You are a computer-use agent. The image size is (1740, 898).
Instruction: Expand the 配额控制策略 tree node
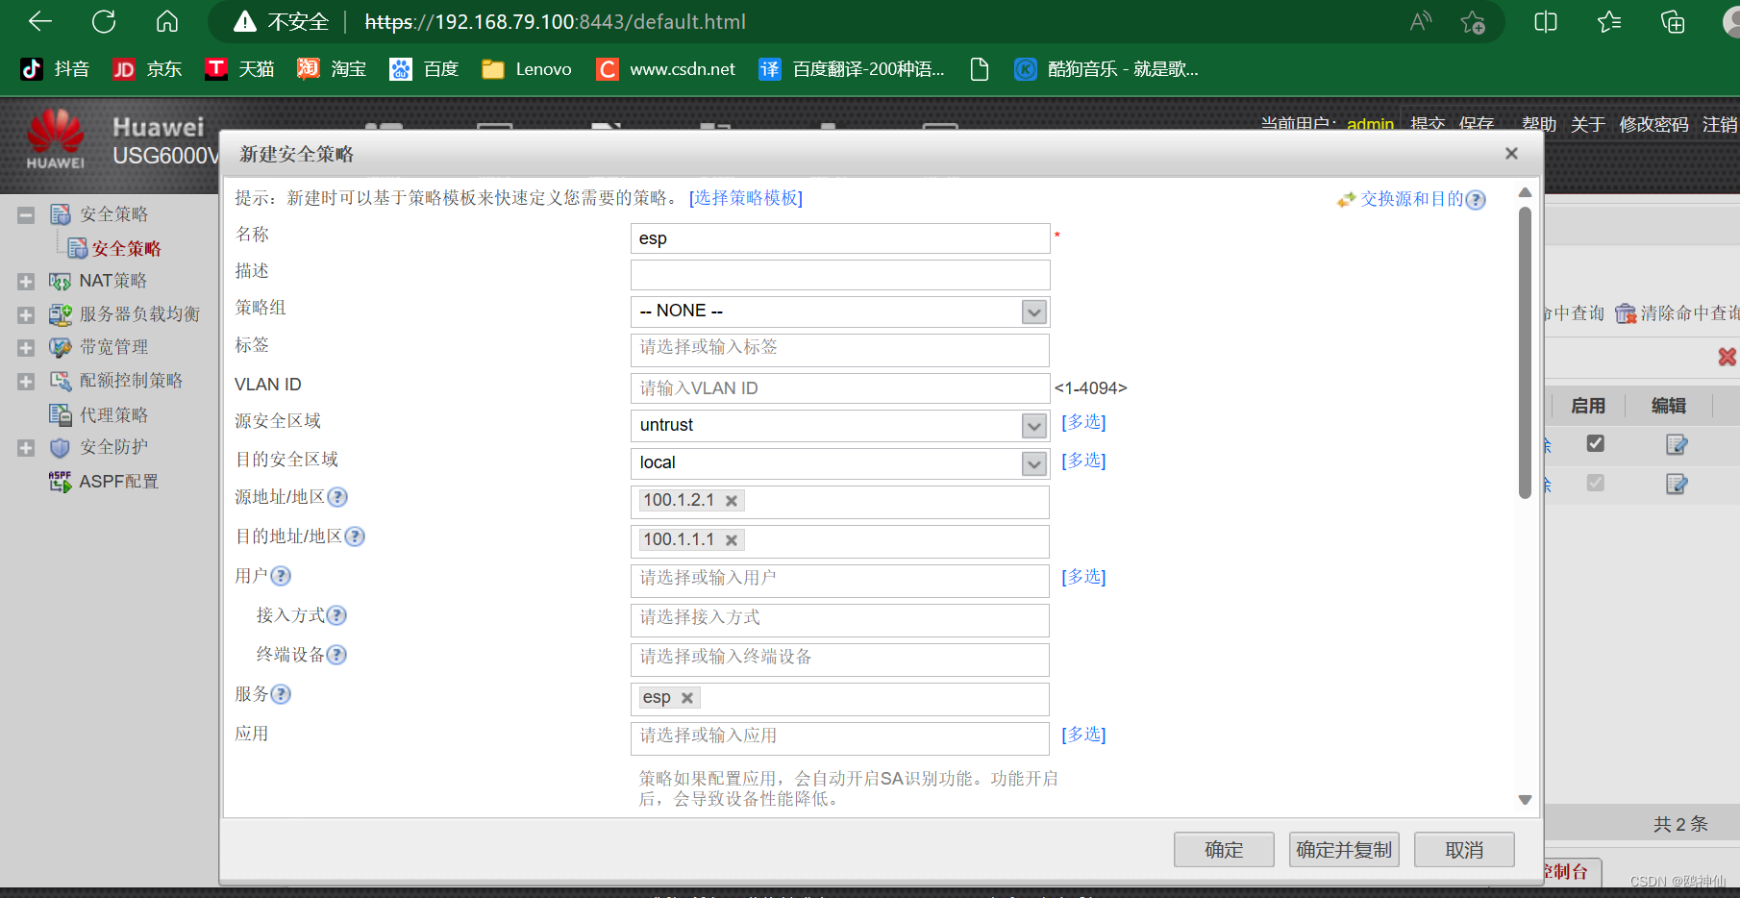click(26, 382)
